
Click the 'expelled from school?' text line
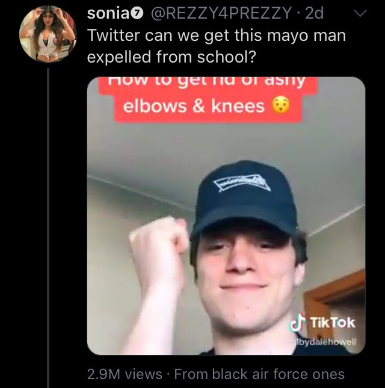(171, 57)
